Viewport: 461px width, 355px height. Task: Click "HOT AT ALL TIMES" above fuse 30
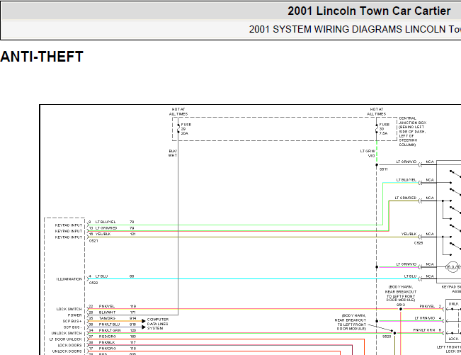click(376, 111)
